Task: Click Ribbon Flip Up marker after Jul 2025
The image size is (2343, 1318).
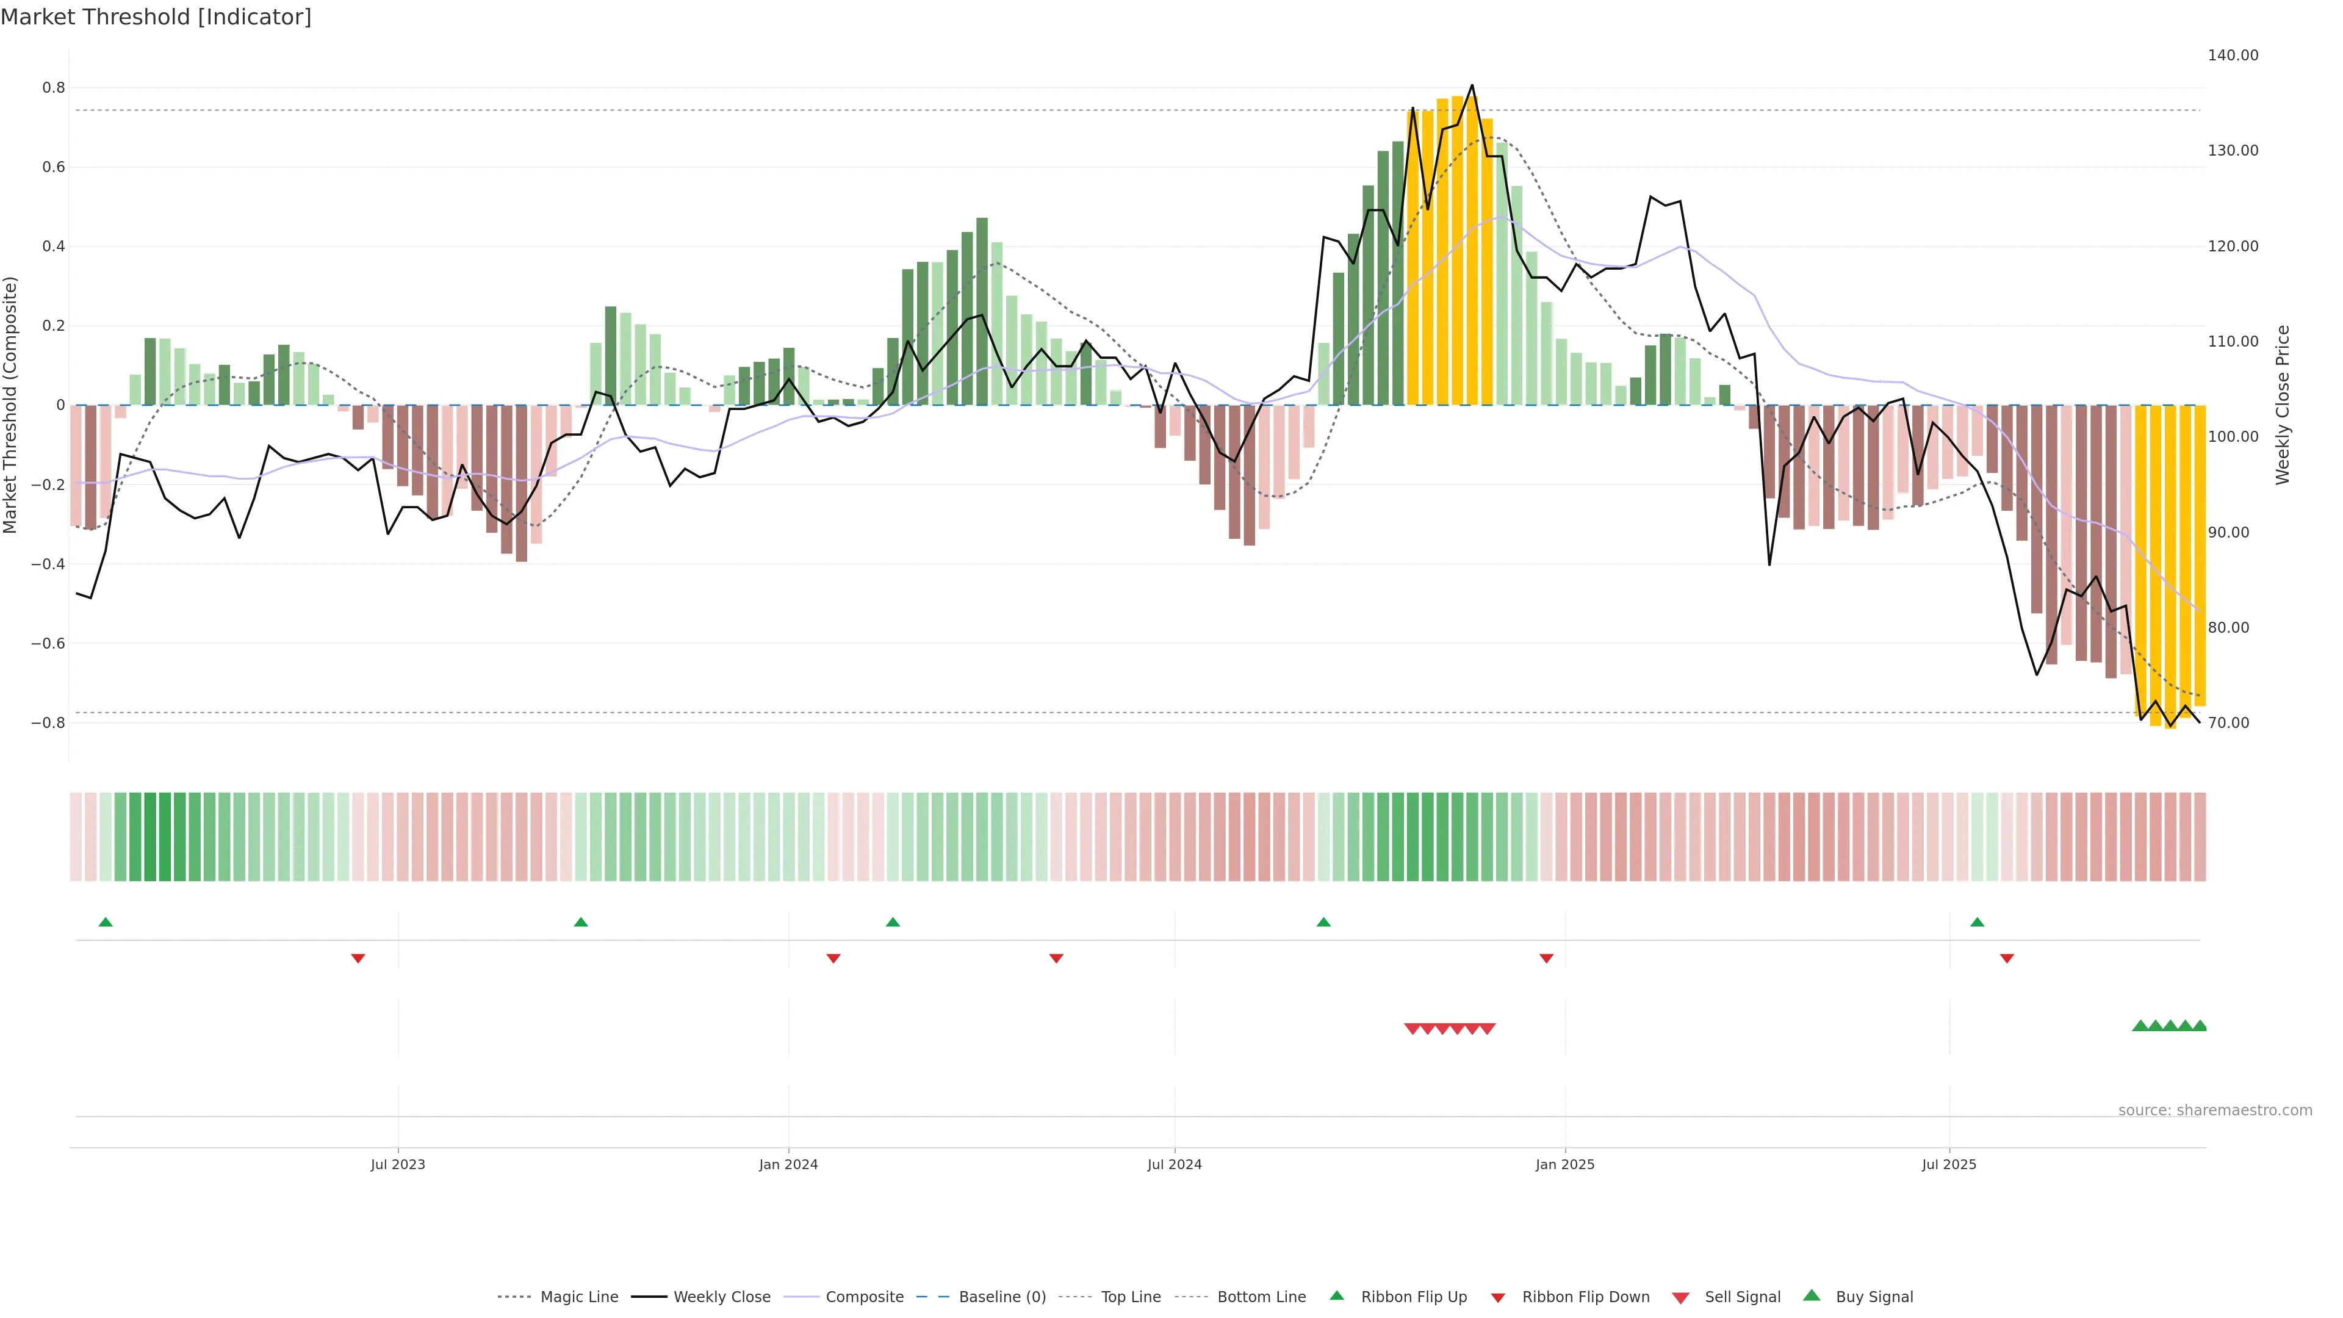Action: [x=1978, y=923]
